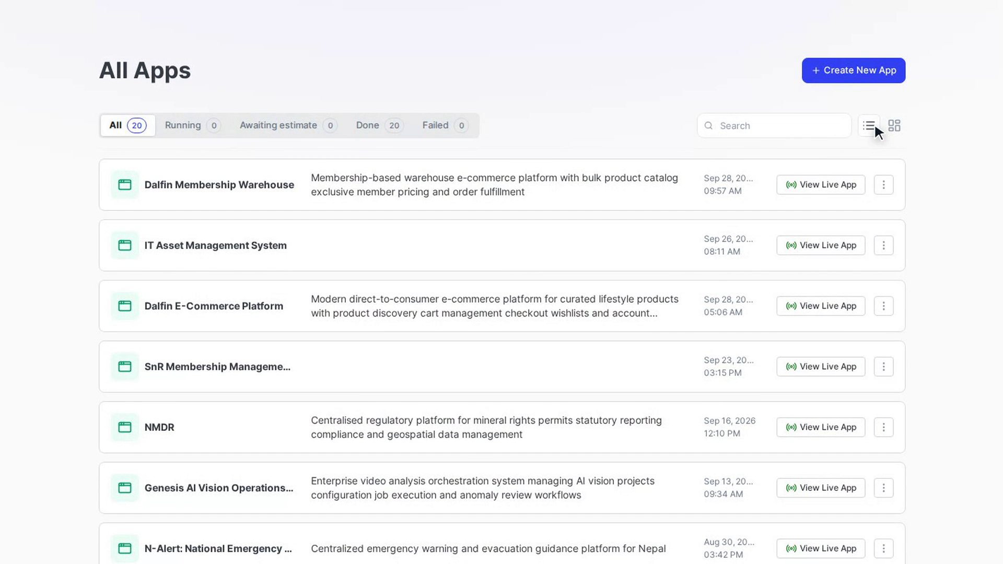Image resolution: width=1003 pixels, height=564 pixels.
Task: View Live App for IT Asset Management System
Action: [x=821, y=245]
